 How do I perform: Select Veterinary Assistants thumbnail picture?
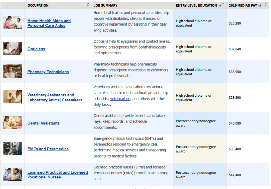13,97
